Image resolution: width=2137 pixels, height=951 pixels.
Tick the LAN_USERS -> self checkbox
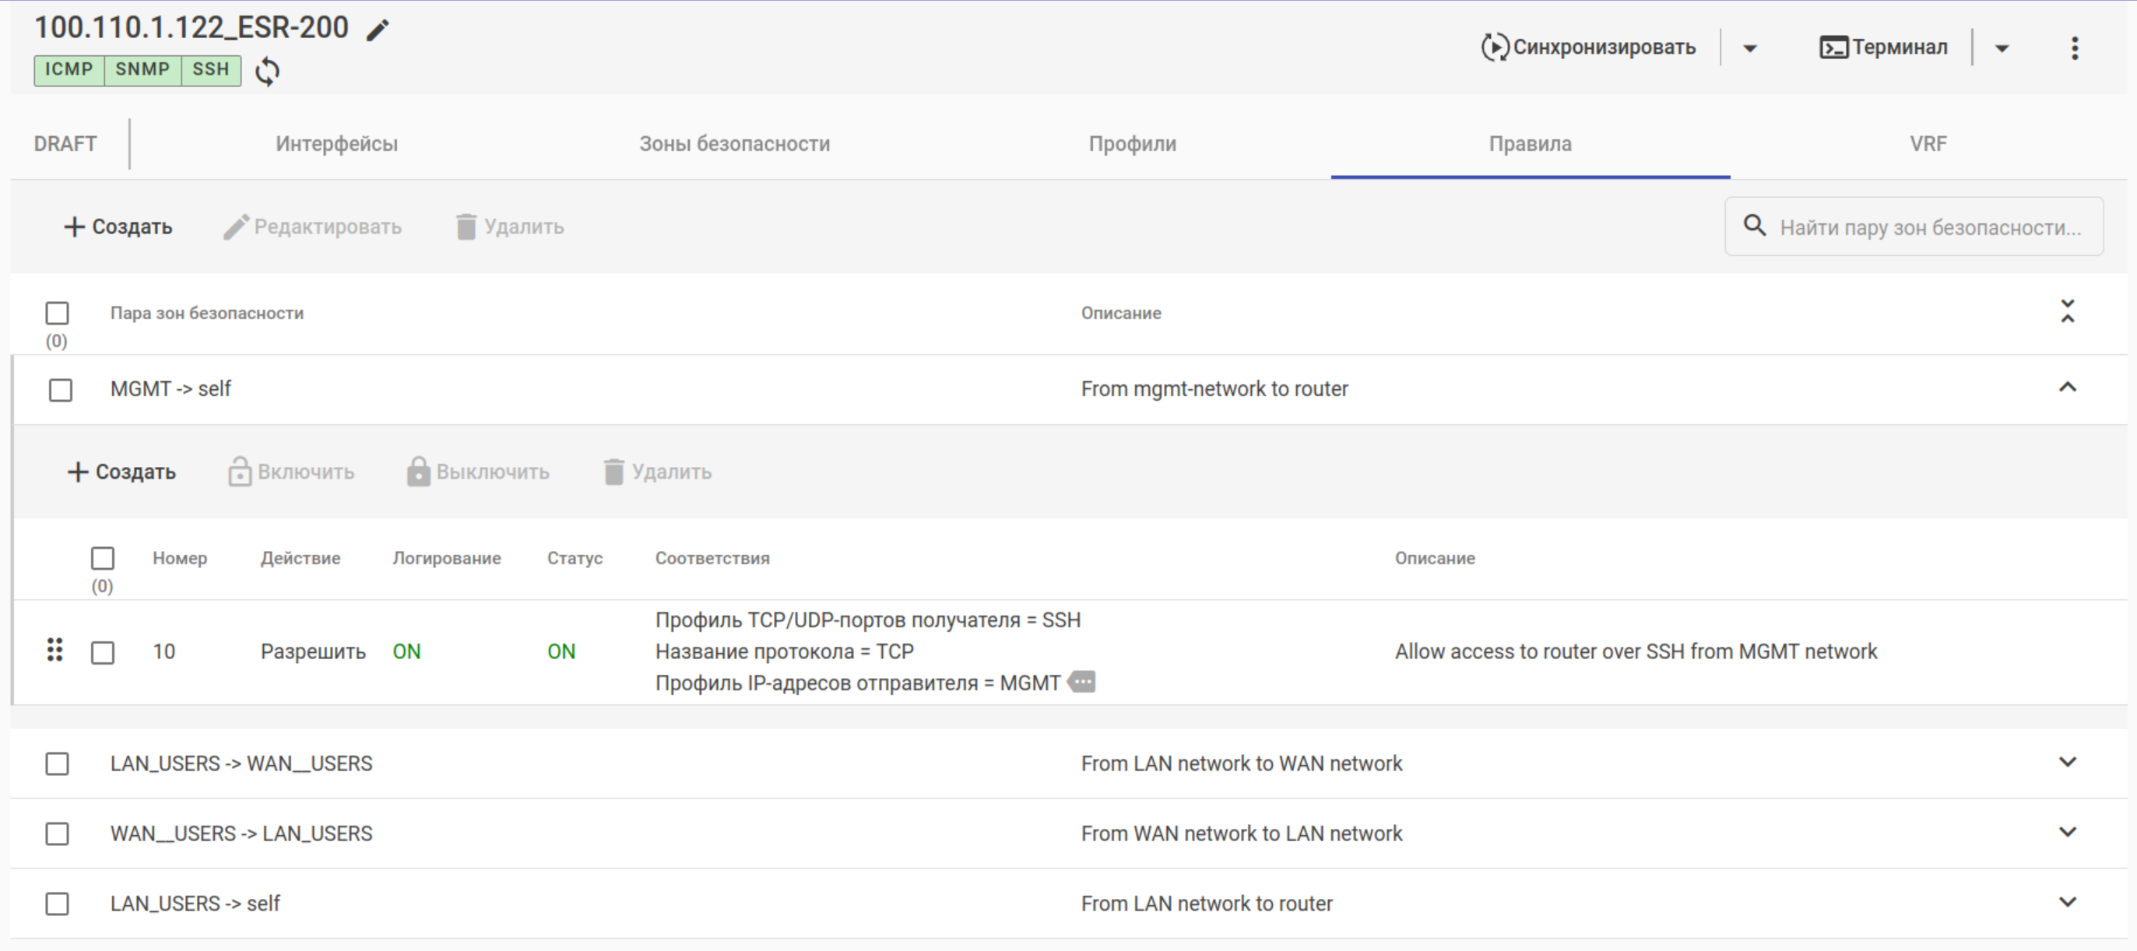click(x=58, y=903)
